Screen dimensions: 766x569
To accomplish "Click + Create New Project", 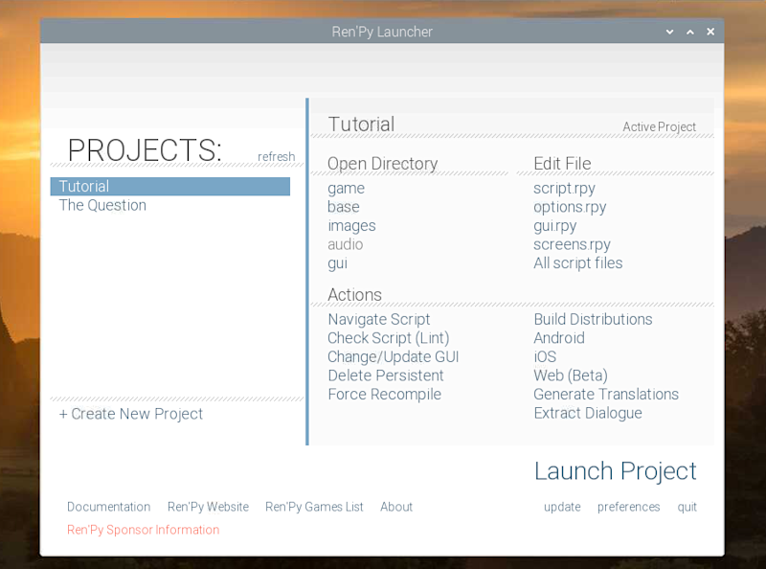I will (131, 414).
